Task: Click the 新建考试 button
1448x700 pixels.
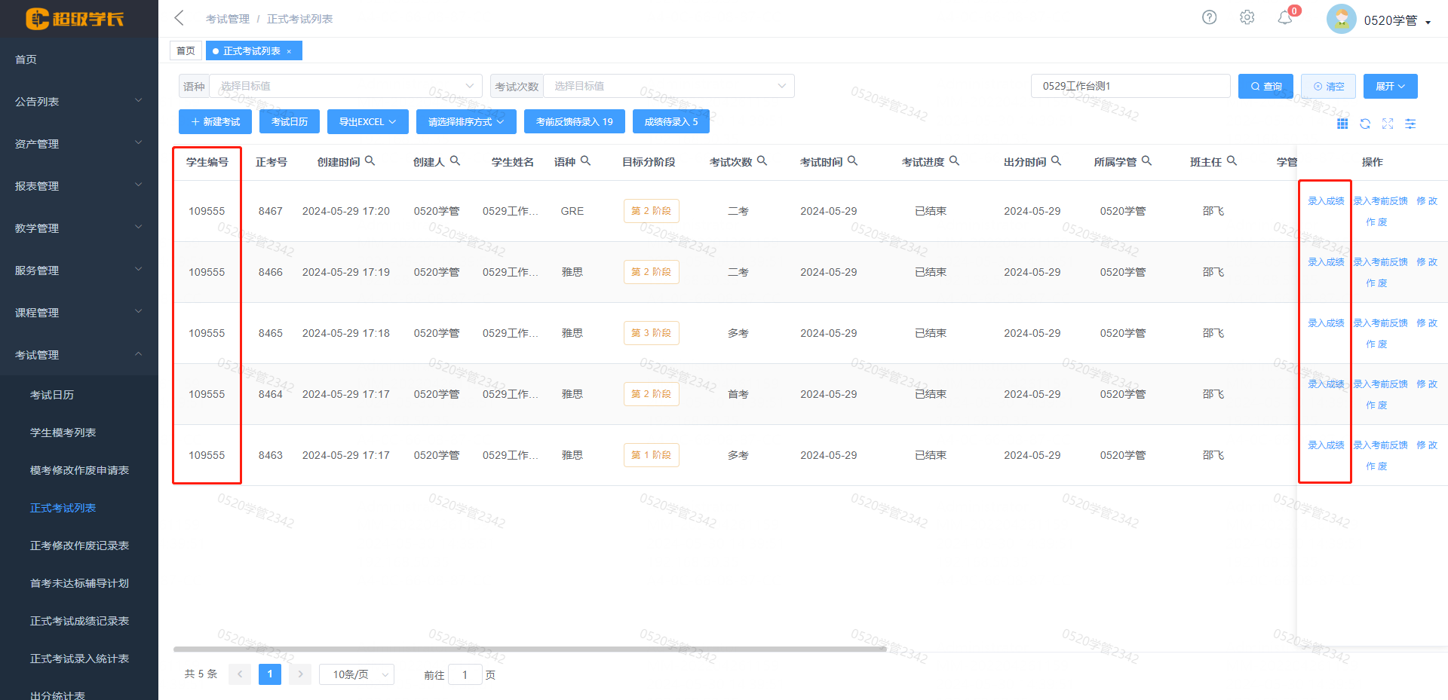Action: point(215,121)
